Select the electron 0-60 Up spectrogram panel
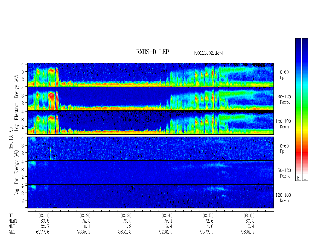309x239 pixels. tap(151, 75)
